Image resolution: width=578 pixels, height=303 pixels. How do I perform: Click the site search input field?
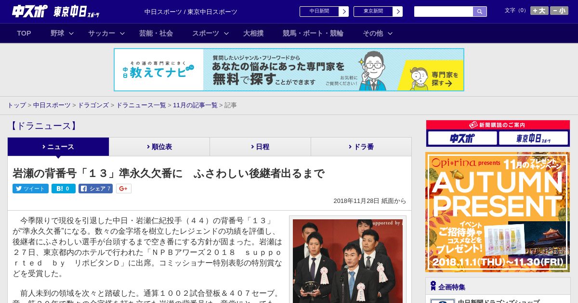point(444,12)
